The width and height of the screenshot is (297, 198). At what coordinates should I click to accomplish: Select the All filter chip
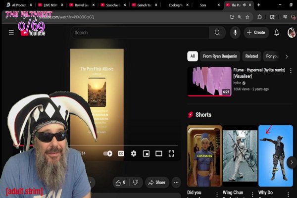(193, 56)
